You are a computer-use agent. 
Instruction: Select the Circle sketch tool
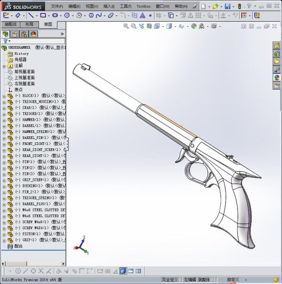[67, 15]
